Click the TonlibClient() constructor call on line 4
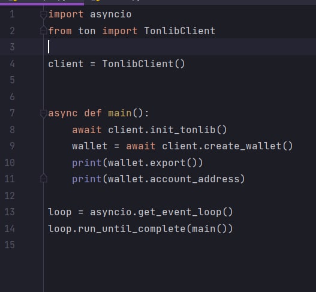 [143, 64]
